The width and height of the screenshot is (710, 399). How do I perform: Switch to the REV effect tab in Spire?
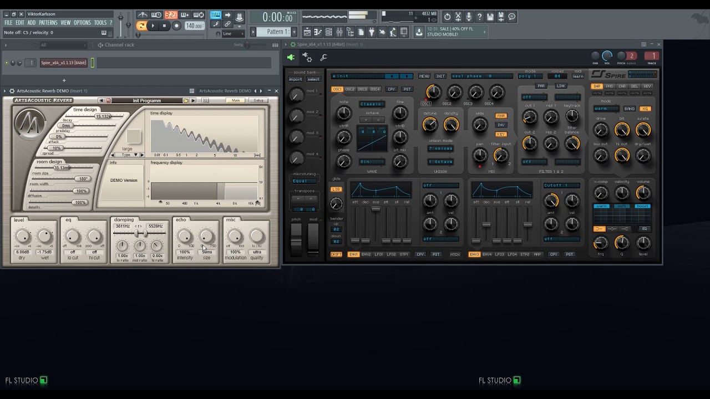pyautogui.click(x=647, y=86)
